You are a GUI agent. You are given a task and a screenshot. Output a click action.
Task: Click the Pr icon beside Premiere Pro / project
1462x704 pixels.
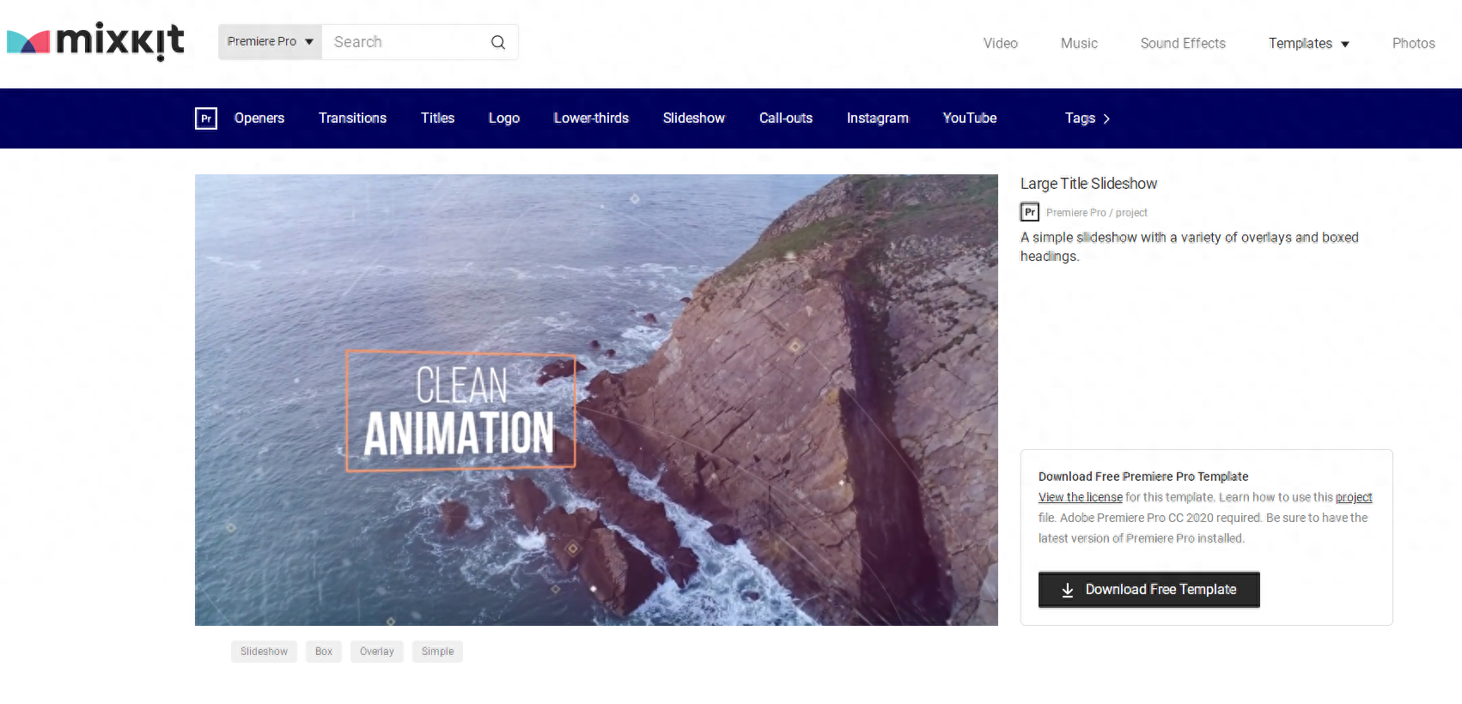[1030, 212]
